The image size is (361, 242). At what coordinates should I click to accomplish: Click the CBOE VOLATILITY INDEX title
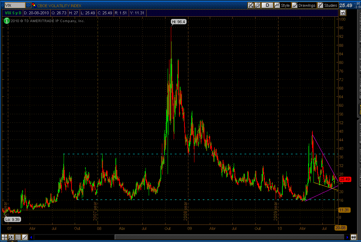pos(59,5)
